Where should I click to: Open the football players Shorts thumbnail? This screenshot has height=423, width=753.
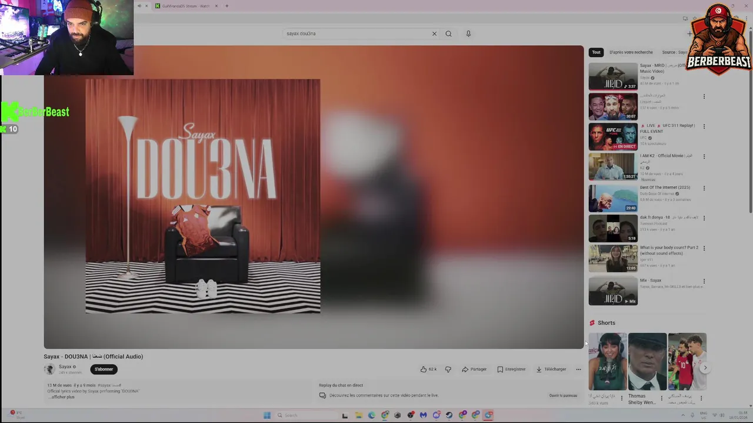pos(687,361)
